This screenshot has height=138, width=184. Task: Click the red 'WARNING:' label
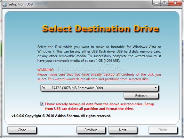46,70
